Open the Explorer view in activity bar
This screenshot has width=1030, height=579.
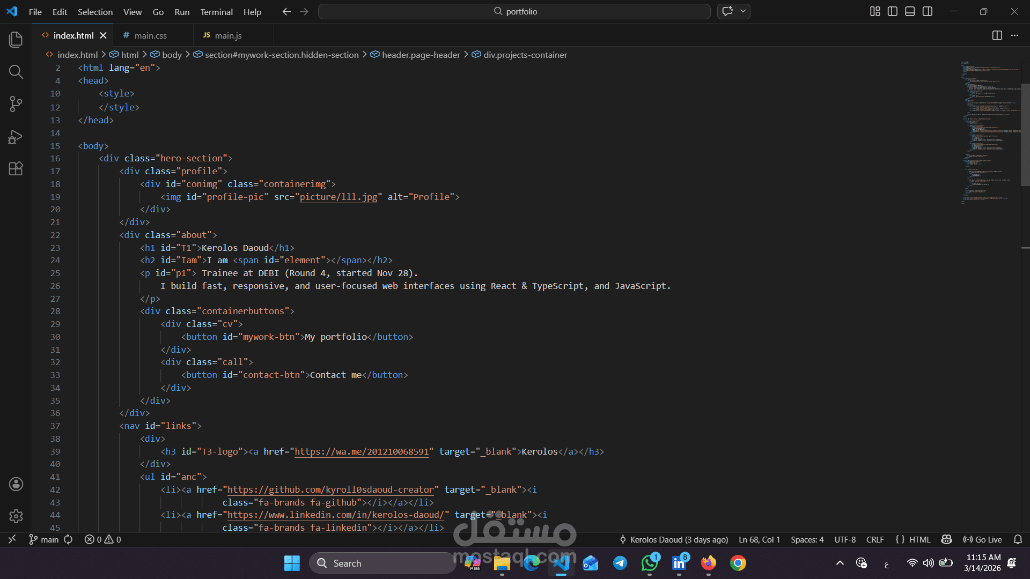pyautogui.click(x=16, y=40)
